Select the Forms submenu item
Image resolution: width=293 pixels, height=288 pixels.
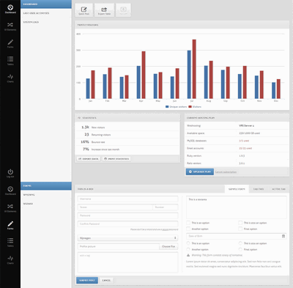point(46,186)
